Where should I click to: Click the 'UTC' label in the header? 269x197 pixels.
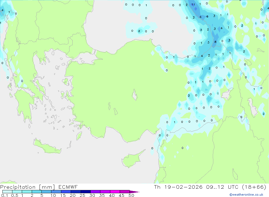point(233,187)
